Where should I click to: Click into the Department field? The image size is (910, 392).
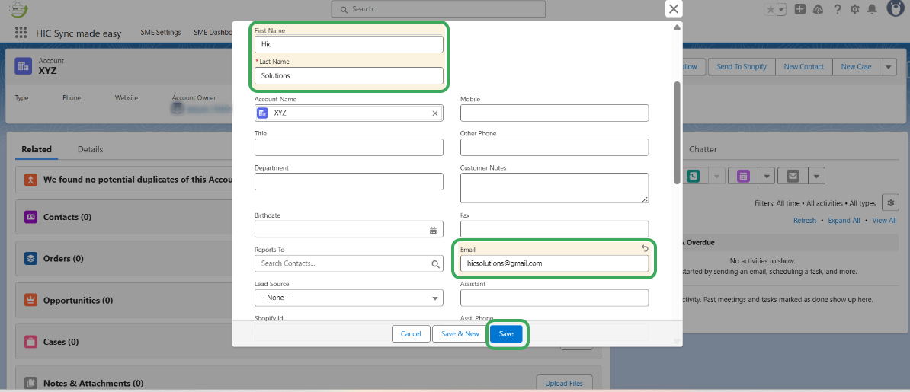tap(349, 181)
